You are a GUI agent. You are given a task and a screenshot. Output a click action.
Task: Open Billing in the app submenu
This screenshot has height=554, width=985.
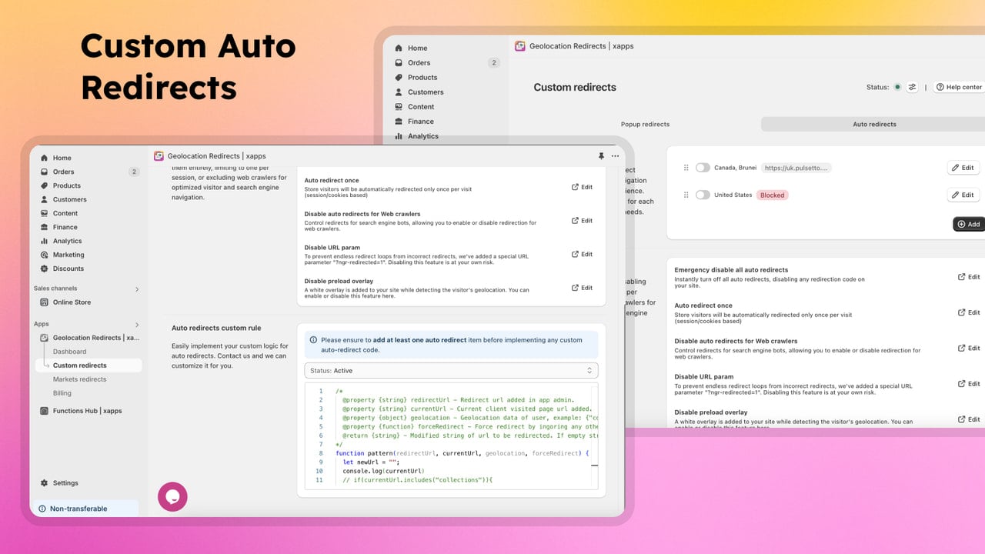pyautogui.click(x=62, y=393)
